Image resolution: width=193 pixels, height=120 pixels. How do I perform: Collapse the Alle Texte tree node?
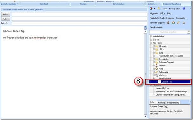(151, 43)
